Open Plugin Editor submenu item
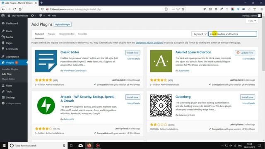Image resolution: width=265 pixels, height=149 pixels. (x=8, y=79)
